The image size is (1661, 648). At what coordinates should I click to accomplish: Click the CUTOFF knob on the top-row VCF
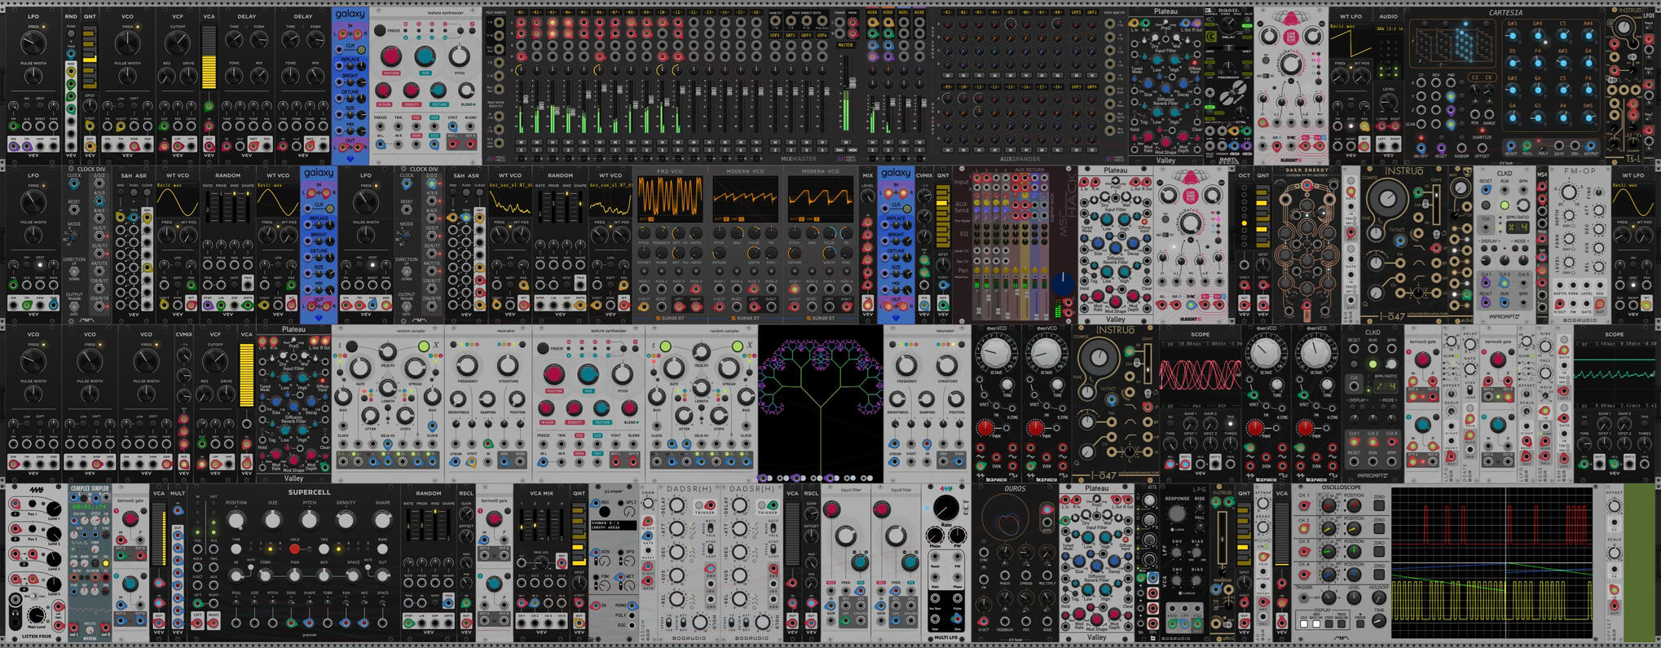pyautogui.click(x=178, y=42)
